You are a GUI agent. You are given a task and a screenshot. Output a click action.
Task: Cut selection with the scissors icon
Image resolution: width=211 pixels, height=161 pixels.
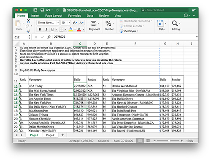(28, 21)
